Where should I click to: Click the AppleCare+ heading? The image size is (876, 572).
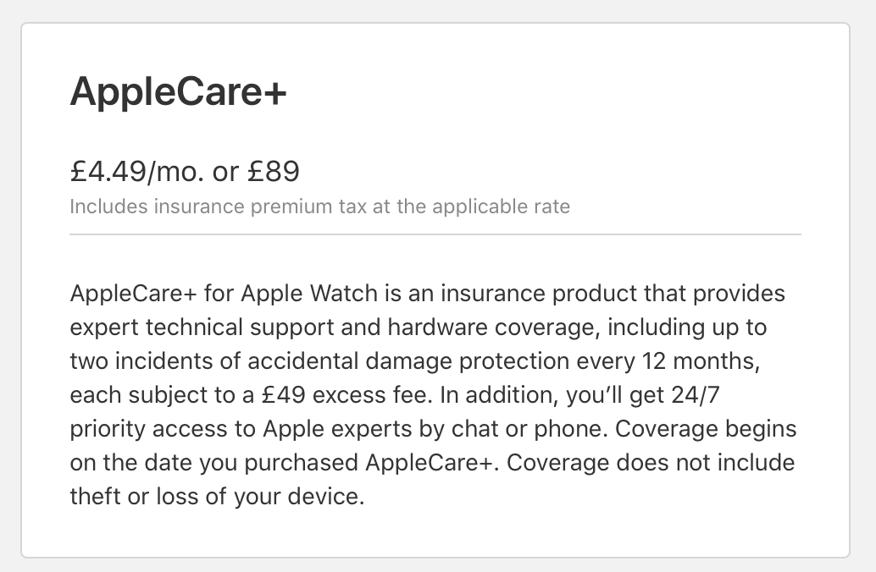(178, 92)
